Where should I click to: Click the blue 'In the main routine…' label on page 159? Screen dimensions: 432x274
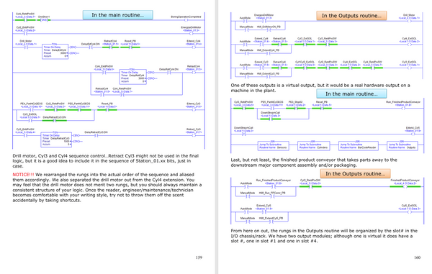[117, 15]
